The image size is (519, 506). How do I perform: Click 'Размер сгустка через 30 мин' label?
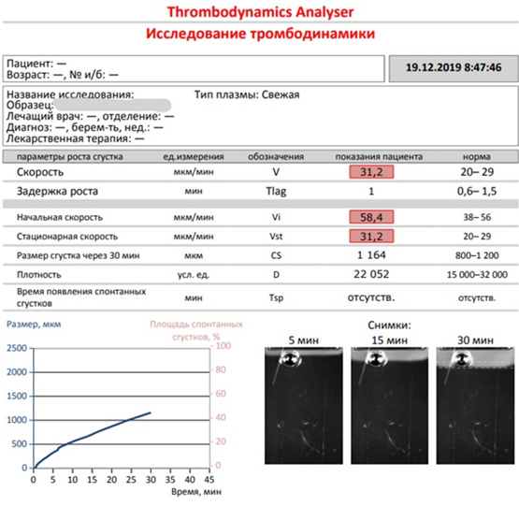pos(79,255)
